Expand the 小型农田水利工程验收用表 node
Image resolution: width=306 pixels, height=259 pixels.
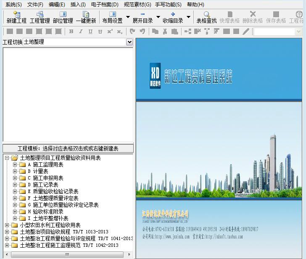7,225
